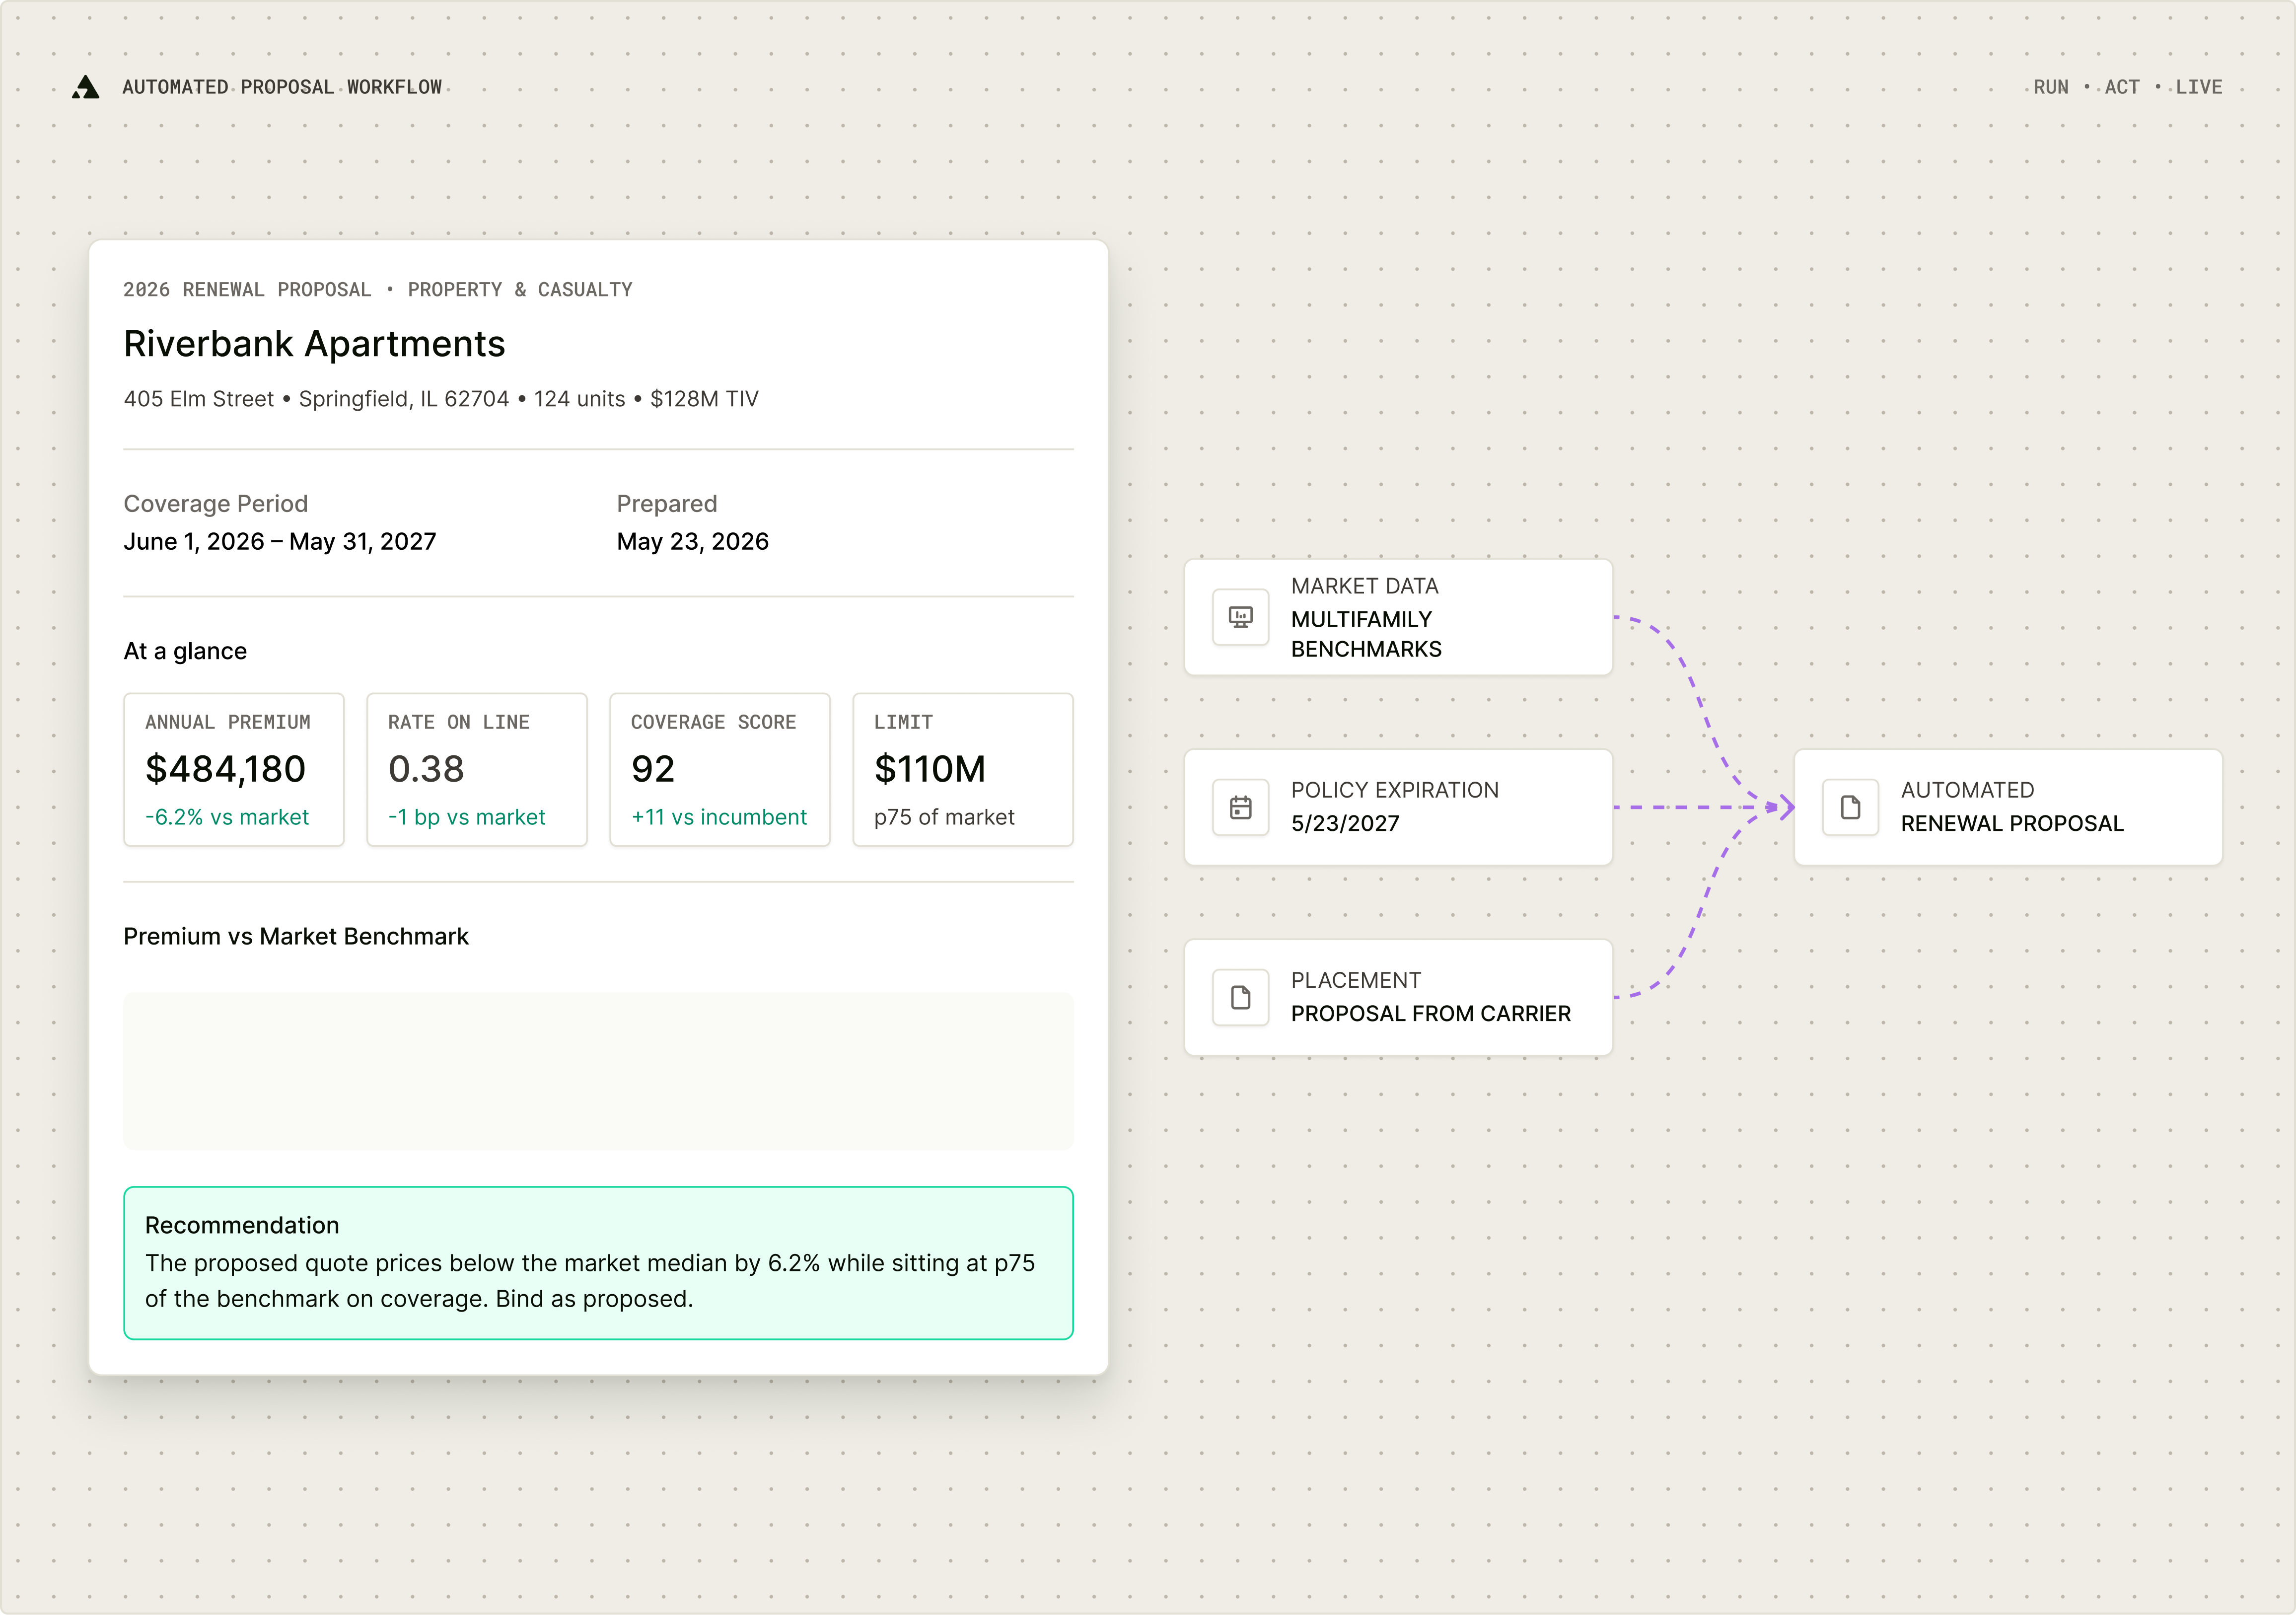Click the Premium vs Market Benchmark heading
Viewport: 2296px width, 1615px height.
tap(296, 936)
